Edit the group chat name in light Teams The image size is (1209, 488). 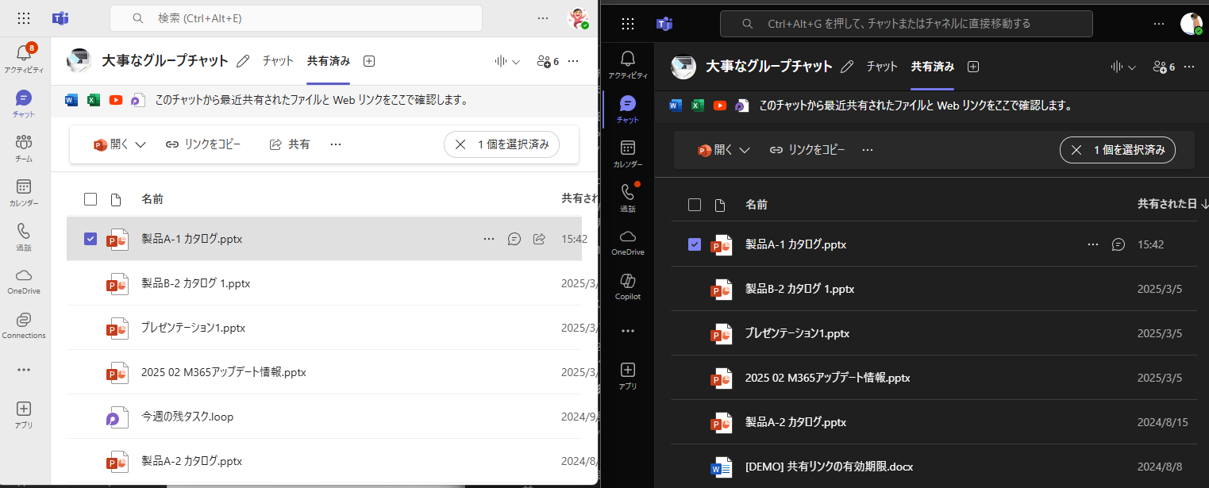tap(243, 61)
